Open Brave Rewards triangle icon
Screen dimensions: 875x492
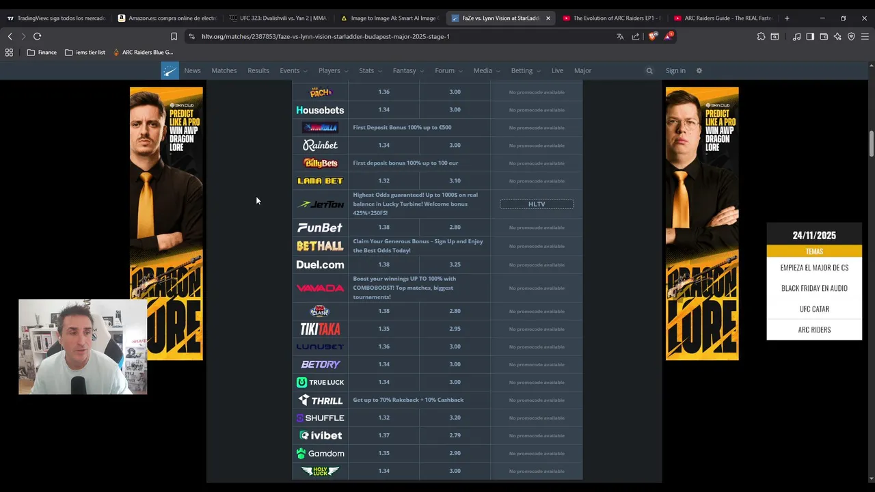coord(668,36)
